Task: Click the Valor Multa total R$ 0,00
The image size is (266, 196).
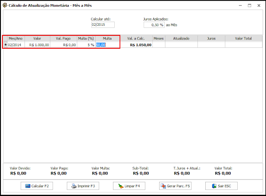Action: 100,174
